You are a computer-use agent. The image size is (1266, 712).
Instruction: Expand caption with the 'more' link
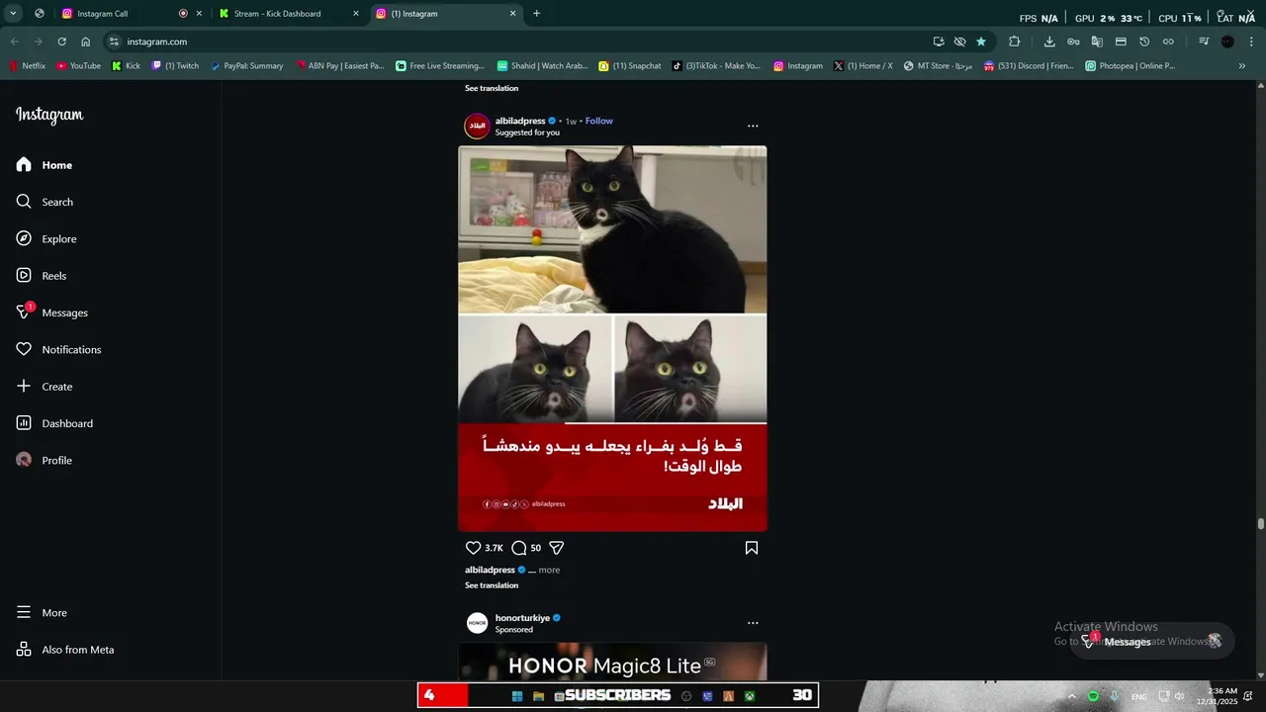549,570
